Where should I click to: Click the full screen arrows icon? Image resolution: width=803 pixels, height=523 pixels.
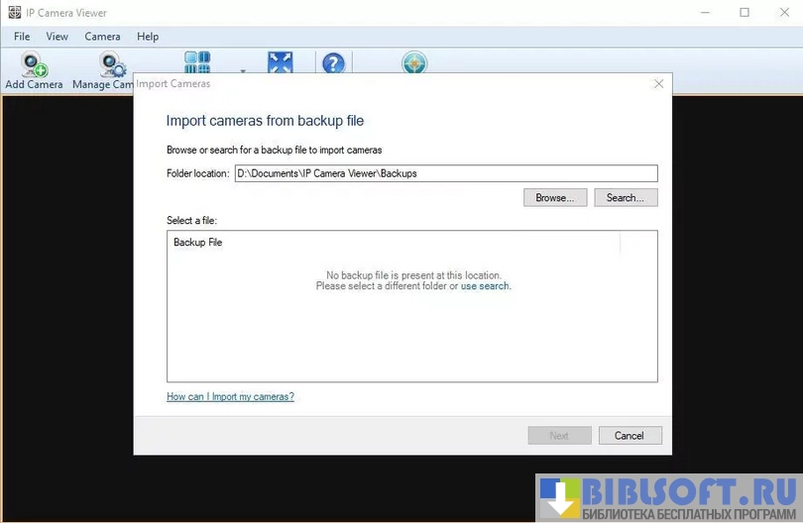pos(281,62)
